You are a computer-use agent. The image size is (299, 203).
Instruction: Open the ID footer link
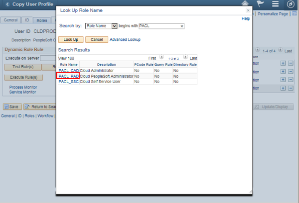point(19,116)
